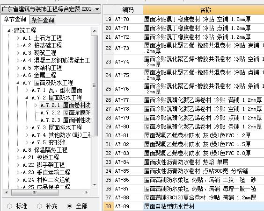This screenshot has width=264, height=211.
Task: Expand A.21 模板工程 node
Action: click(x=18, y=157)
